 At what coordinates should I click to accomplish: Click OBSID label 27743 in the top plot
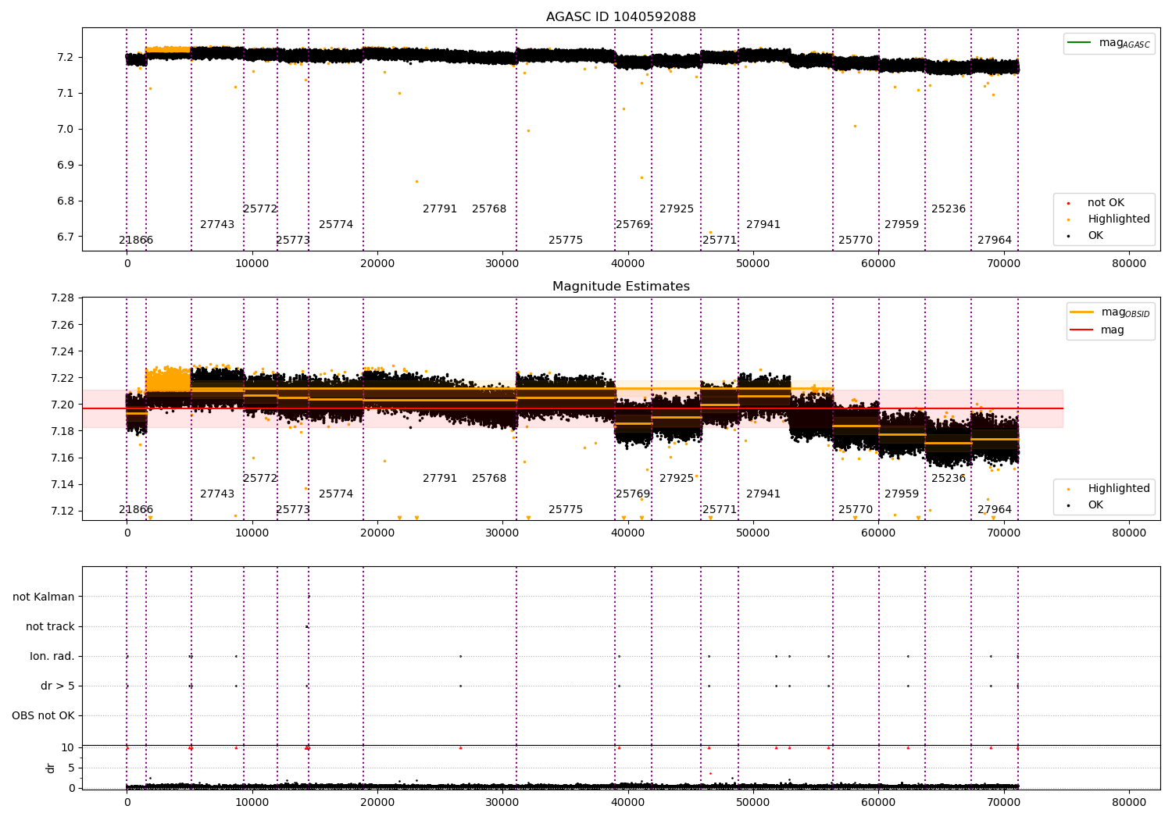click(x=217, y=225)
